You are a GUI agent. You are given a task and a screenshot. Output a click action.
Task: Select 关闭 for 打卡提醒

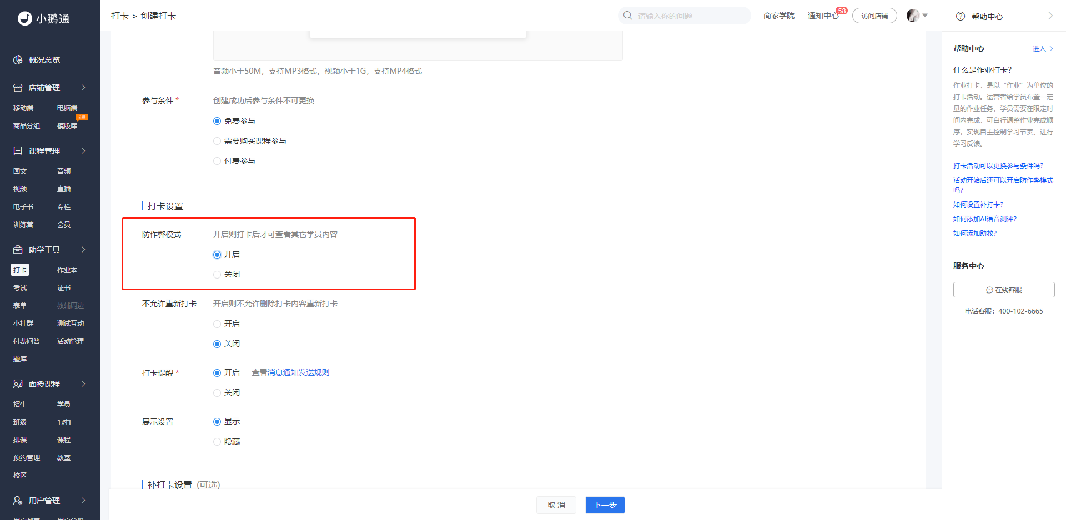[217, 393]
